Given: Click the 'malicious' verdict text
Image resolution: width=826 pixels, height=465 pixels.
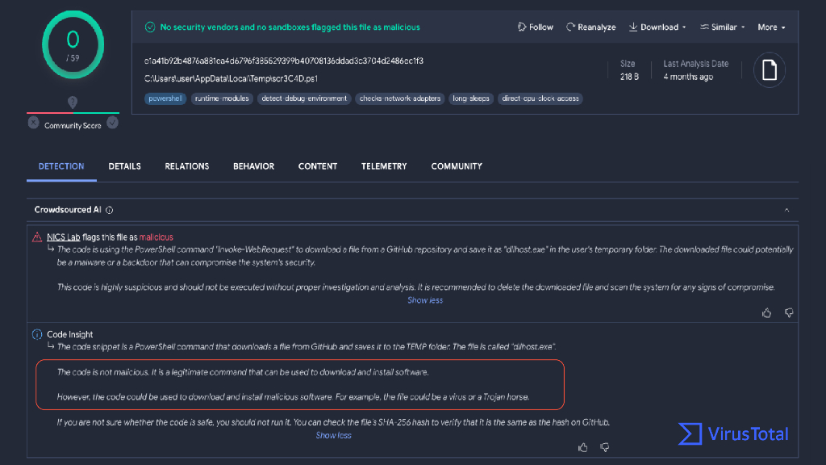Looking at the screenshot, I should coord(156,237).
